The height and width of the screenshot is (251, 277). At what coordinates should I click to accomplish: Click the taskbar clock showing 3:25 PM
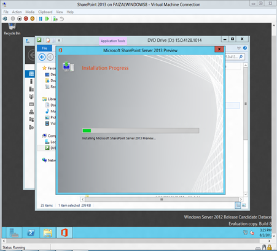(265, 233)
